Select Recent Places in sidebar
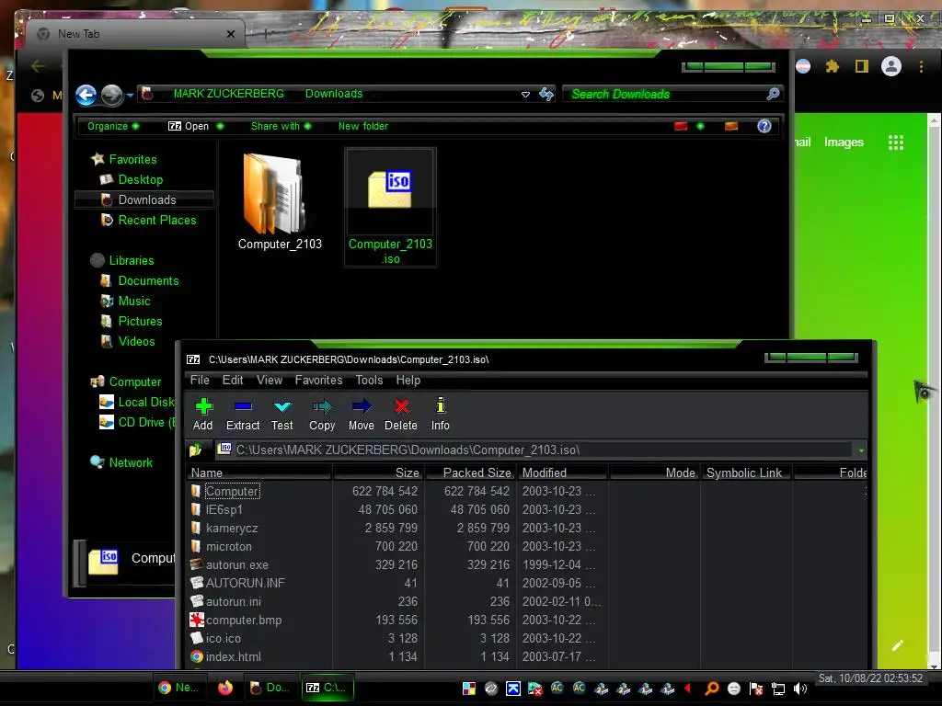Image resolution: width=942 pixels, height=706 pixels. (156, 220)
